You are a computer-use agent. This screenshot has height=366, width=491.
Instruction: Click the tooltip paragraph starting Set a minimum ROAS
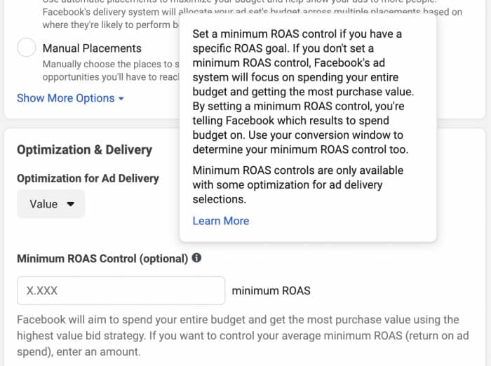coord(303,92)
